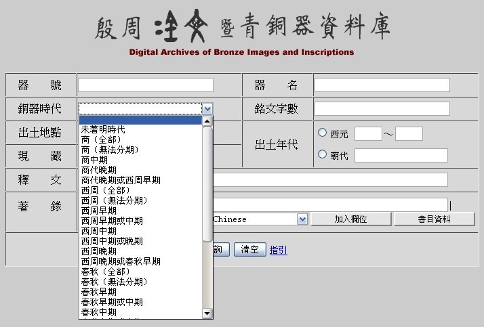Viewport: 484px width, 327px height.
Task: Focus the 銘文字數 input field
Action: [382, 109]
